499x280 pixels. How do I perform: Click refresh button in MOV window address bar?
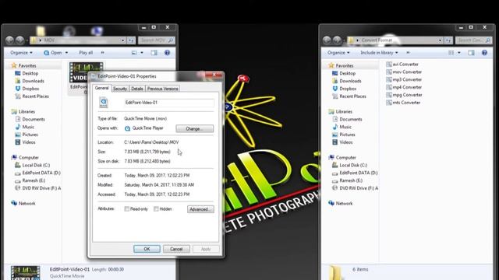[131, 40]
